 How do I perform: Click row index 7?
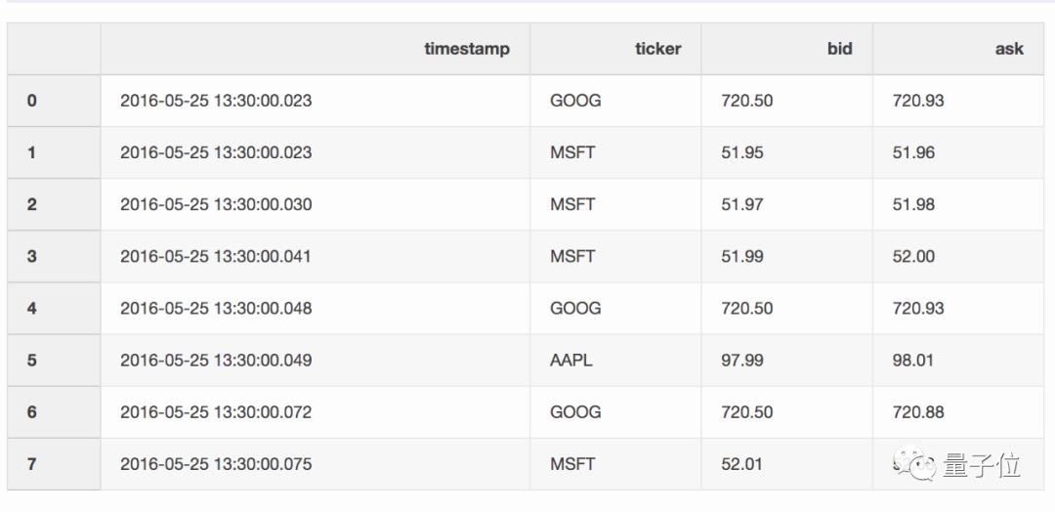(x=32, y=464)
